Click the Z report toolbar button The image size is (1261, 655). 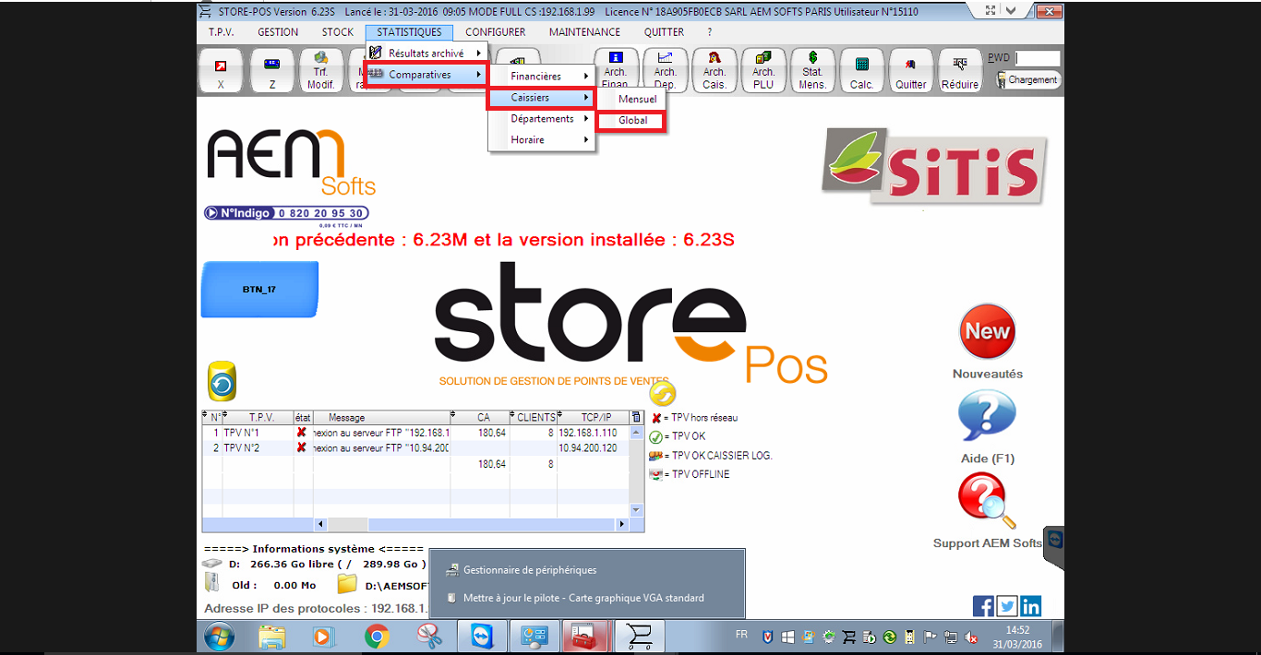(272, 71)
